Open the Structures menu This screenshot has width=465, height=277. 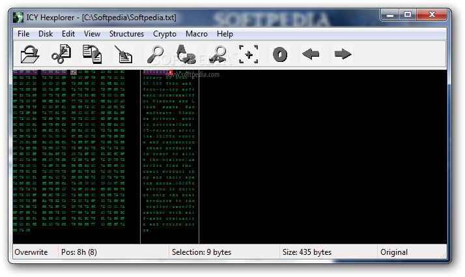point(126,34)
